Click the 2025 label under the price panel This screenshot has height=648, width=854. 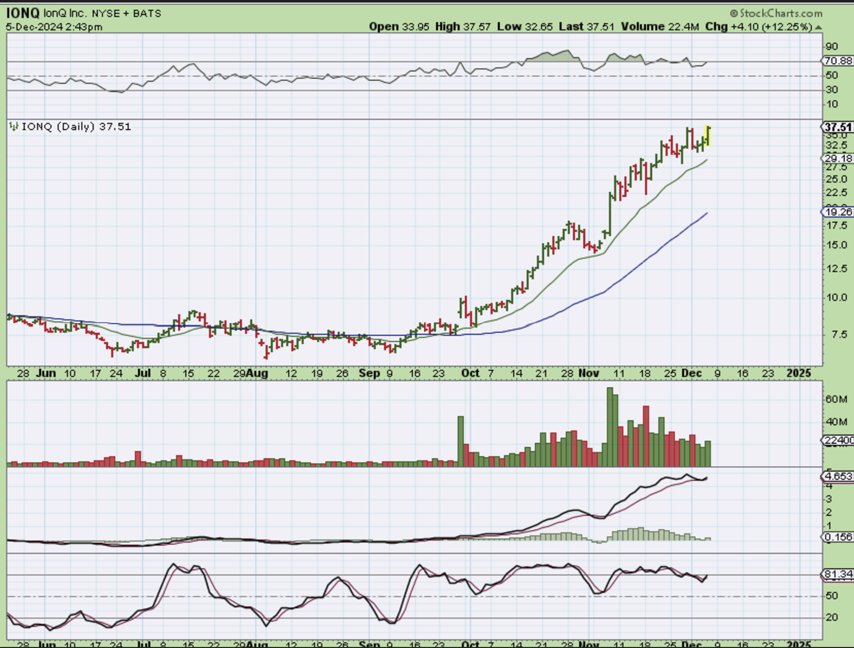(799, 373)
